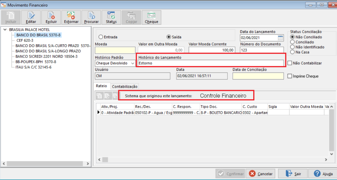The width and height of the screenshot is (337, 180).
Task: Click the Estornar toolbar button
Action: point(71,17)
